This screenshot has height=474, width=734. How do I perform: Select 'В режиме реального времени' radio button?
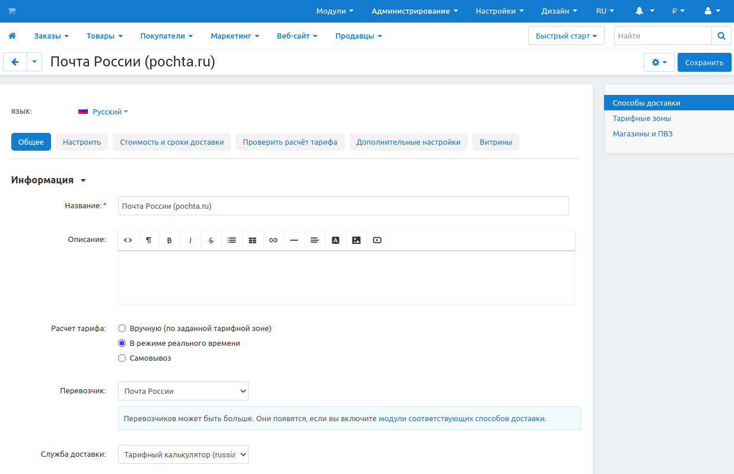[x=122, y=343]
